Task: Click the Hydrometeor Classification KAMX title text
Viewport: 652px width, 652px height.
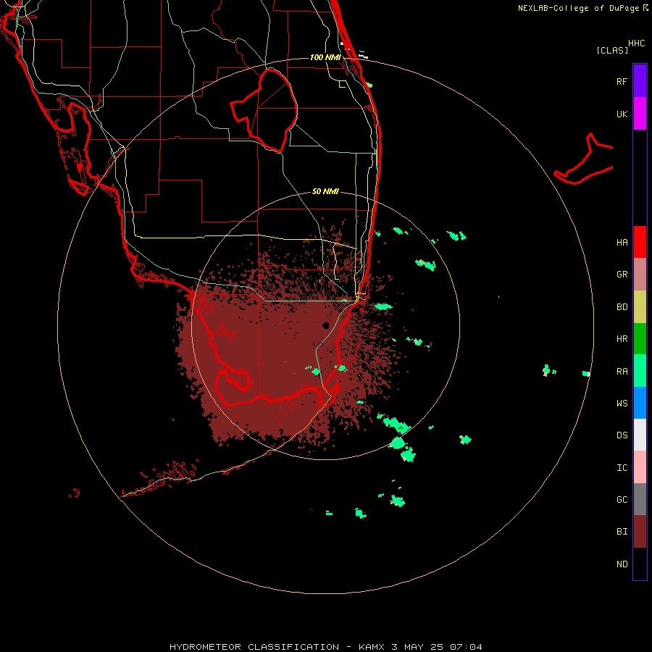Action: (x=325, y=647)
